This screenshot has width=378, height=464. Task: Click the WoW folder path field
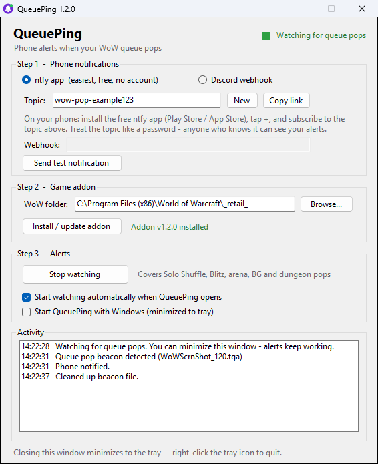tap(185, 204)
